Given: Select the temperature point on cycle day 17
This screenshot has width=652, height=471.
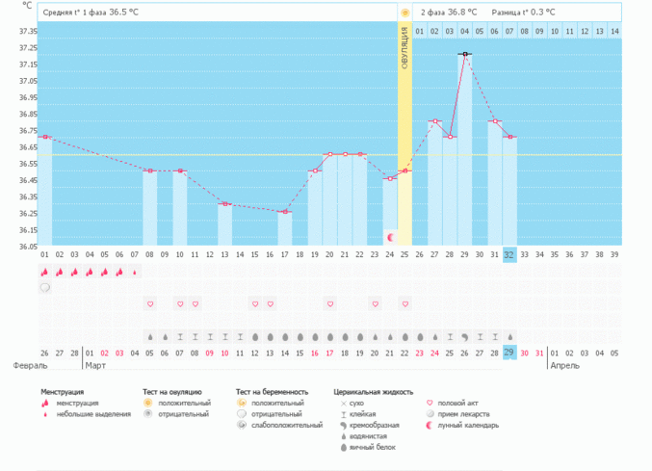Looking at the screenshot, I should pos(285,212).
